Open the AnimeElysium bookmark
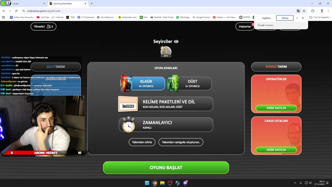The width and height of the screenshot is (332, 187). (106, 17)
